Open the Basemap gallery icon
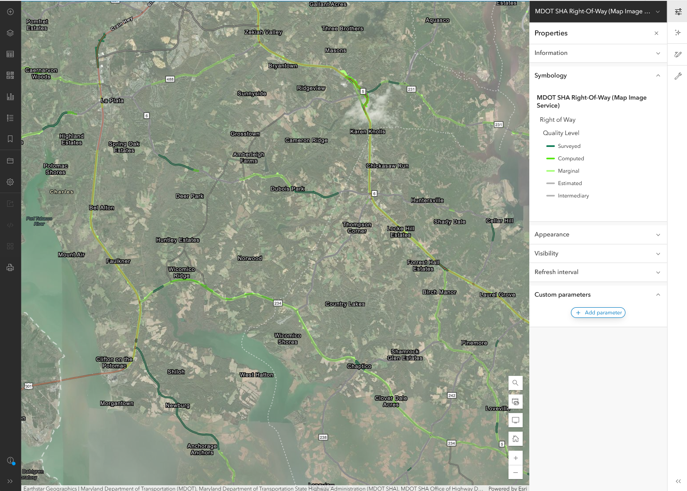This screenshot has width=687, height=491. (x=10, y=75)
